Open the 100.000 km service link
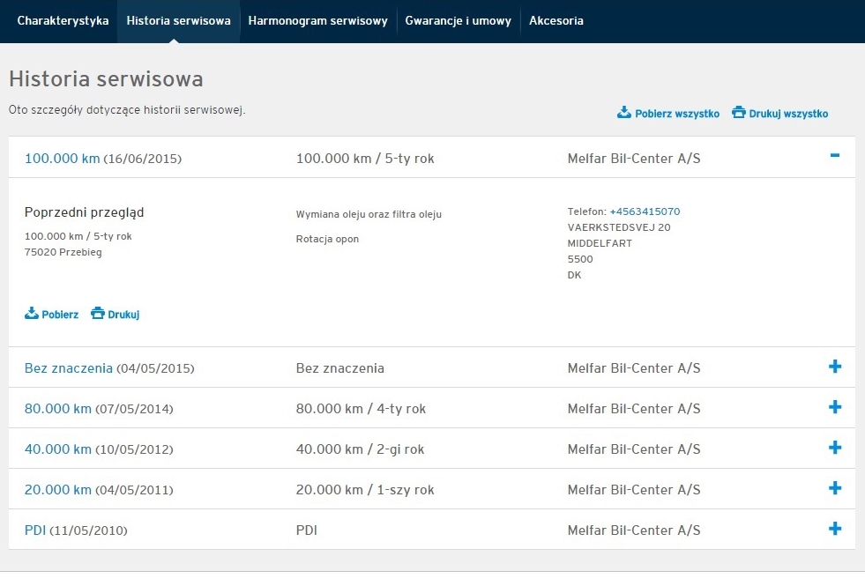 (x=62, y=159)
